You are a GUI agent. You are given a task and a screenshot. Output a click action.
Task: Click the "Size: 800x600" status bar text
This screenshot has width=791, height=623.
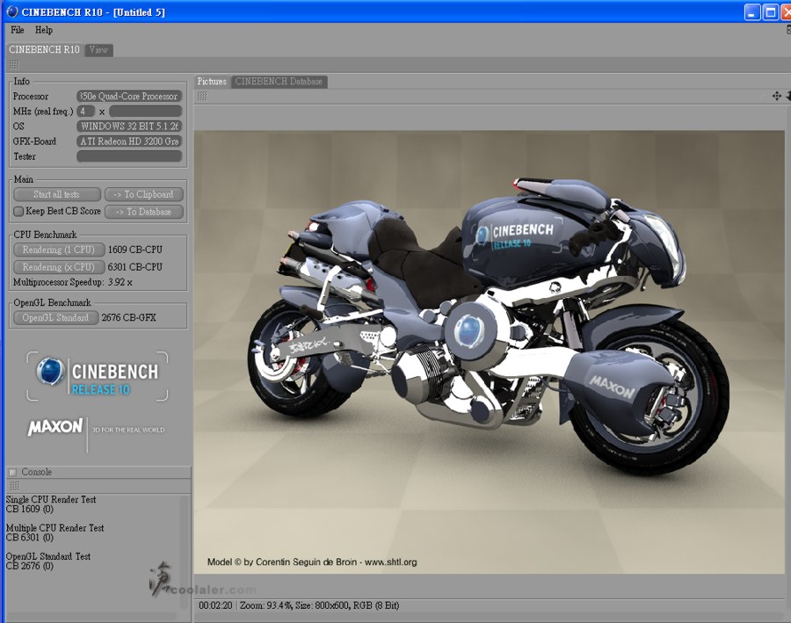[321, 605]
